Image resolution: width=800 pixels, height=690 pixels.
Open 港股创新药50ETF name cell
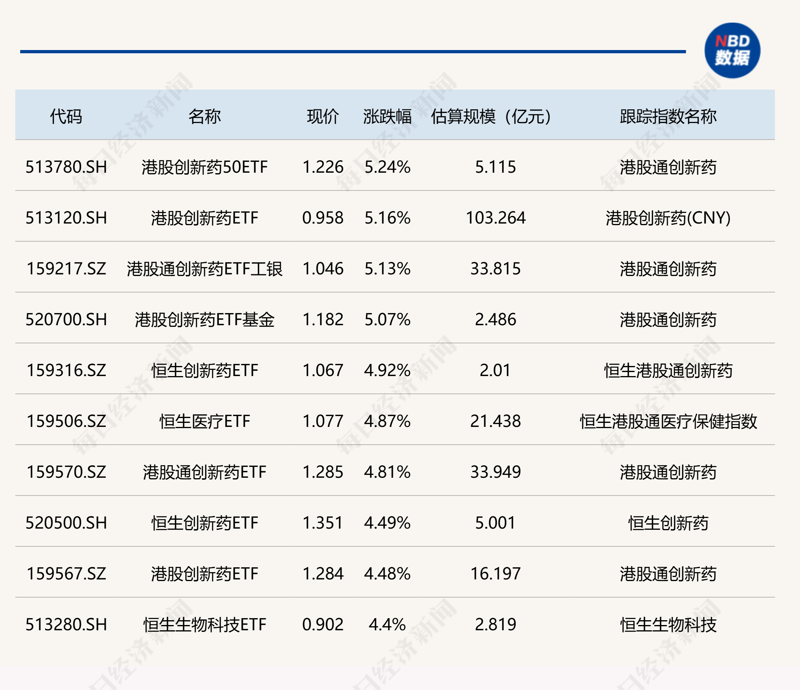pyautogui.click(x=204, y=167)
